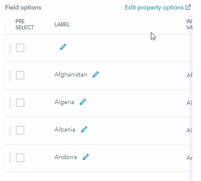The image size is (201, 181).
Task: Pre-select Afghanistan with its checkbox
Action: coord(20,75)
